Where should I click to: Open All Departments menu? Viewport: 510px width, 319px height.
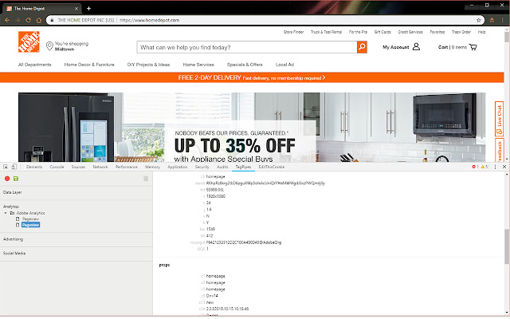pyautogui.click(x=35, y=65)
